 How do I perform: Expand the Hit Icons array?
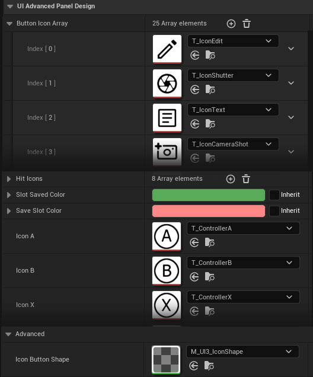click(9, 179)
